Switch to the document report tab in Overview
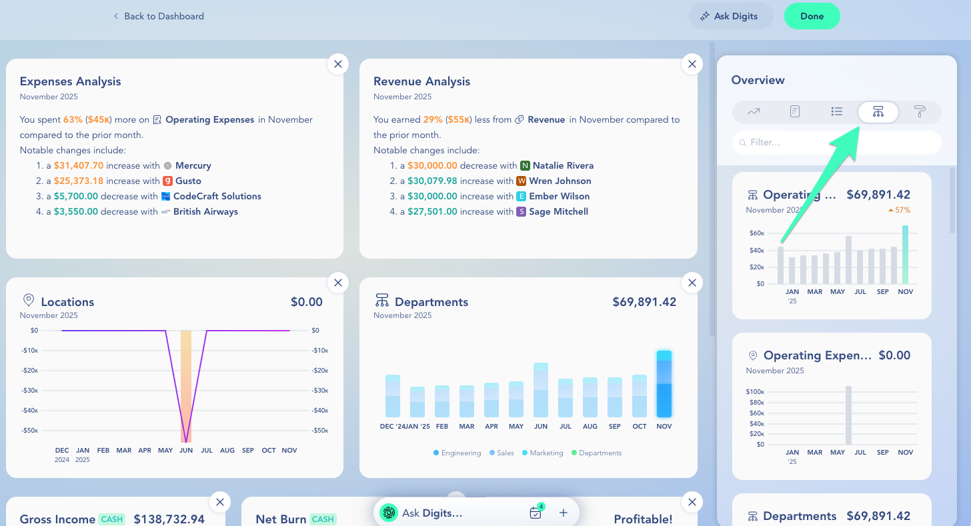The height and width of the screenshot is (526, 971). point(794,112)
